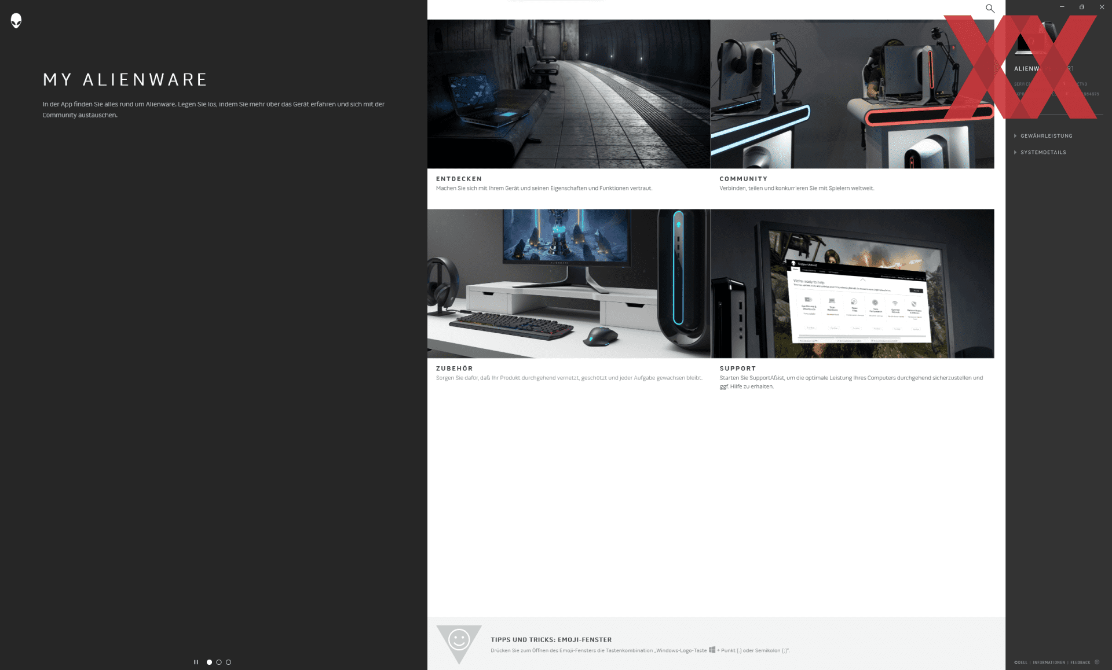Click the COMMUNITY heading

744,179
